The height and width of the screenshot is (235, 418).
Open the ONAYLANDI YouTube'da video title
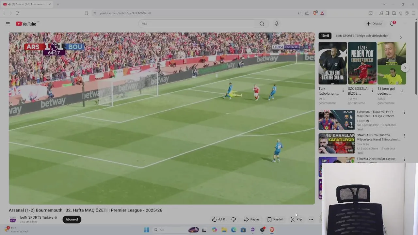coord(378,137)
